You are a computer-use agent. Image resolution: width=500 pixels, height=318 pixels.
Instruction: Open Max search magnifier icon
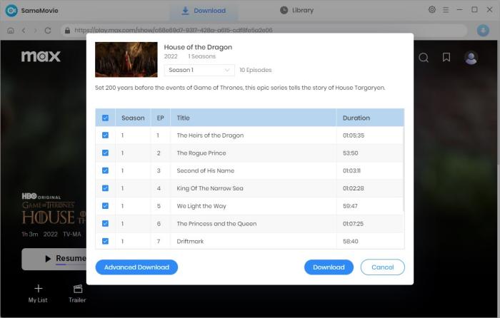424,58
